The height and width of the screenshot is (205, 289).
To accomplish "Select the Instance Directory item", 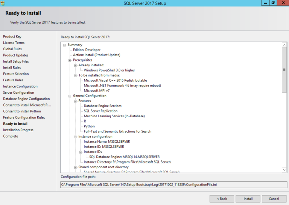I will point(128,162).
